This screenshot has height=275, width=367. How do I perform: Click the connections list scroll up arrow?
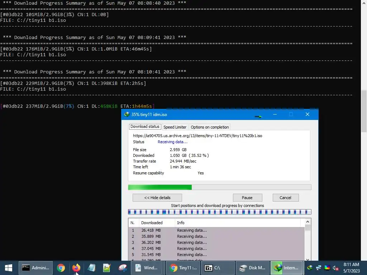pyautogui.click(x=308, y=222)
